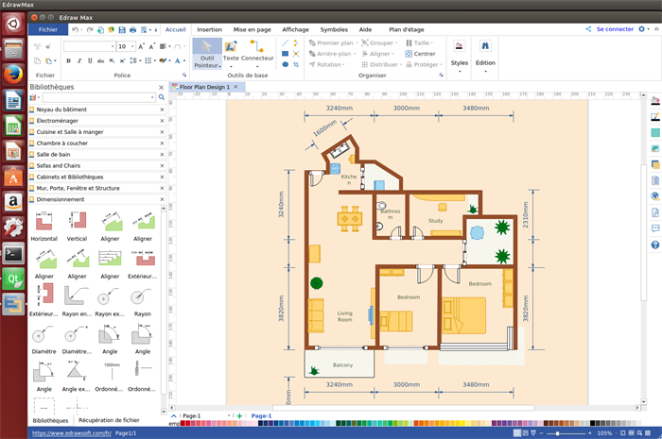
Task: Open the Récupération de fichier tab
Action: pyautogui.click(x=109, y=420)
